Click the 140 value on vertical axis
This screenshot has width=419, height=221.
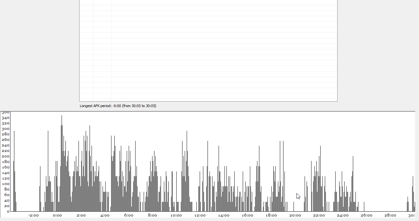[6, 173]
